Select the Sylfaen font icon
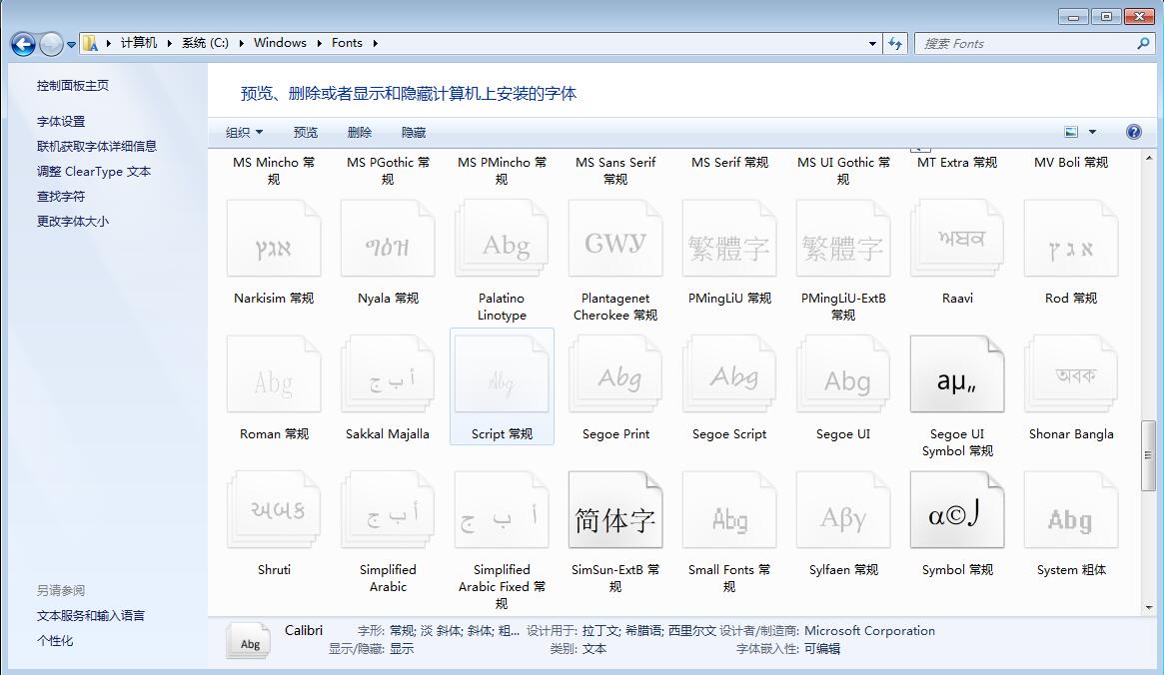 click(x=843, y=510)
